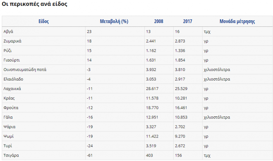Click the 2017 value 156

pyautogui.click(x=178, y=155)
